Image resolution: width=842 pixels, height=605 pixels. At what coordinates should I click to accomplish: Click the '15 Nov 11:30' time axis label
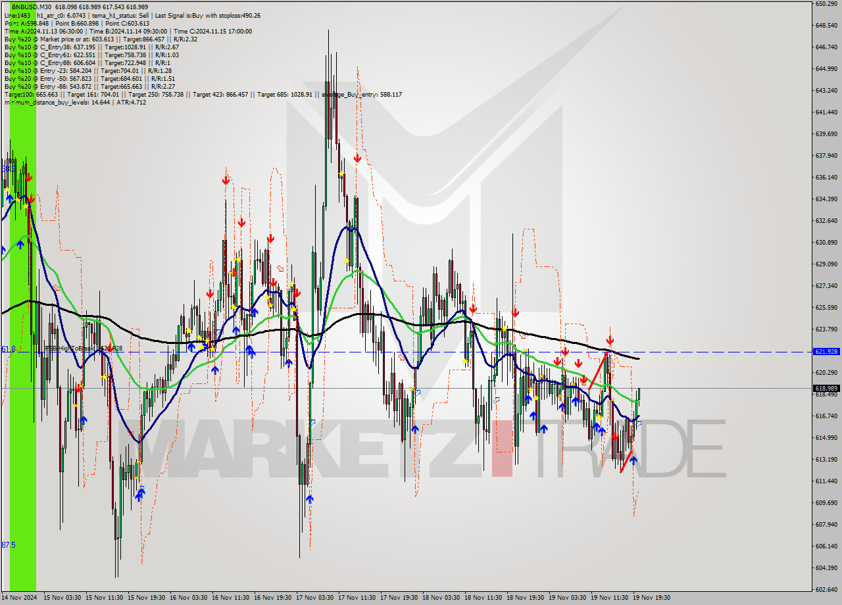click(x=105, y=598)
